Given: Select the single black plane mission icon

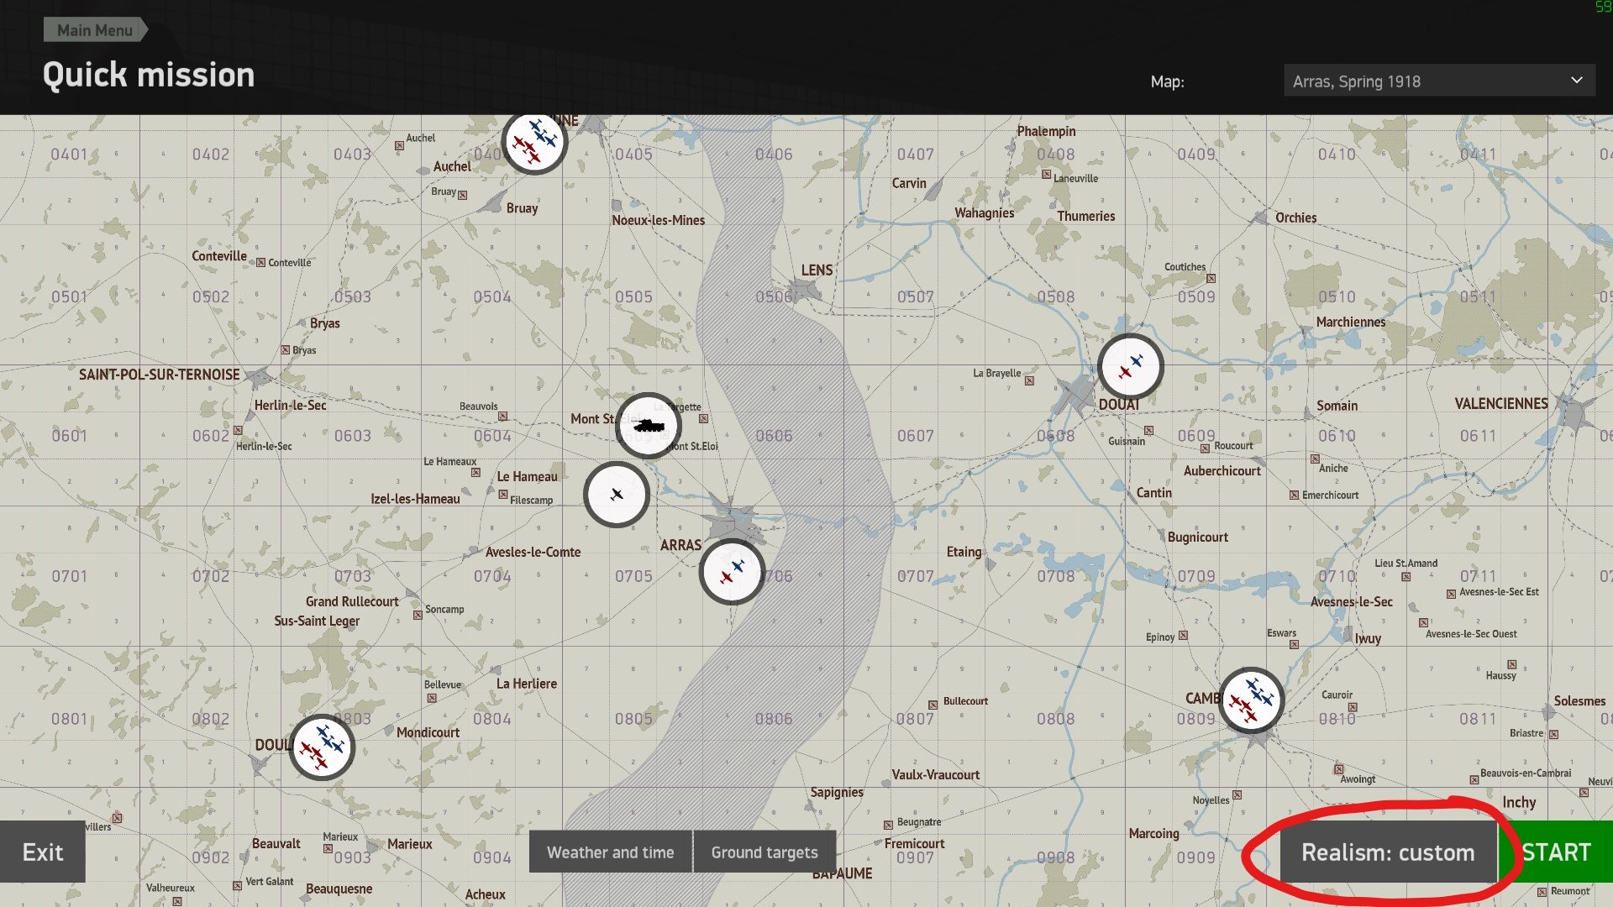Looking at the screenshot, I should tap(617, 495).
